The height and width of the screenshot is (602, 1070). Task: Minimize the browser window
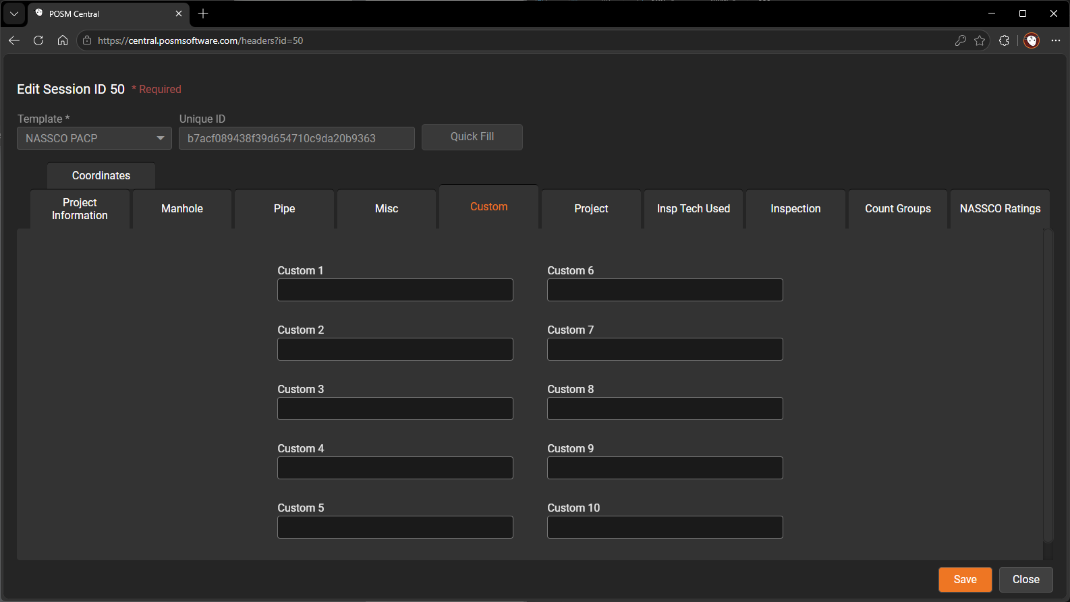pyautogui.click(x=992, y=13)
